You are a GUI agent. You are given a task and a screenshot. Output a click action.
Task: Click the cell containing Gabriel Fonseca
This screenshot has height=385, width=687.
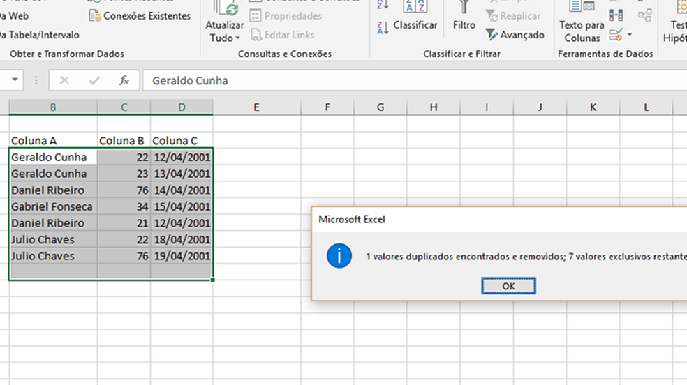[52, 206]
